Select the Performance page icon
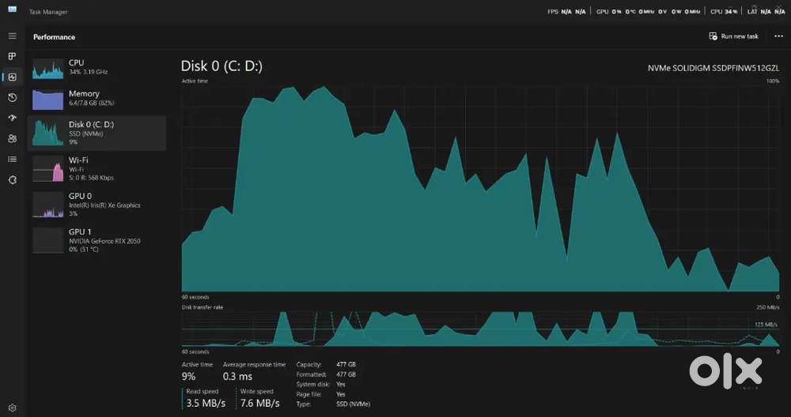Viewport: 791px width, 417px height. (x=12, y=77)
